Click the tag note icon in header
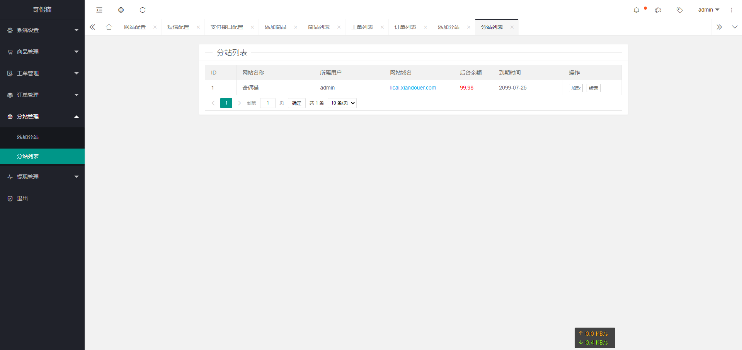Viewport: 742px width, 350px height. coord(680,10)
